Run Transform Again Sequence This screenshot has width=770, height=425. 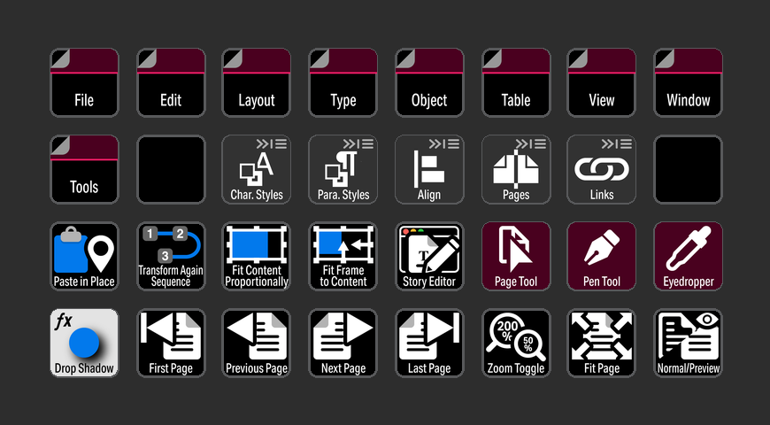tap(171, 256)
